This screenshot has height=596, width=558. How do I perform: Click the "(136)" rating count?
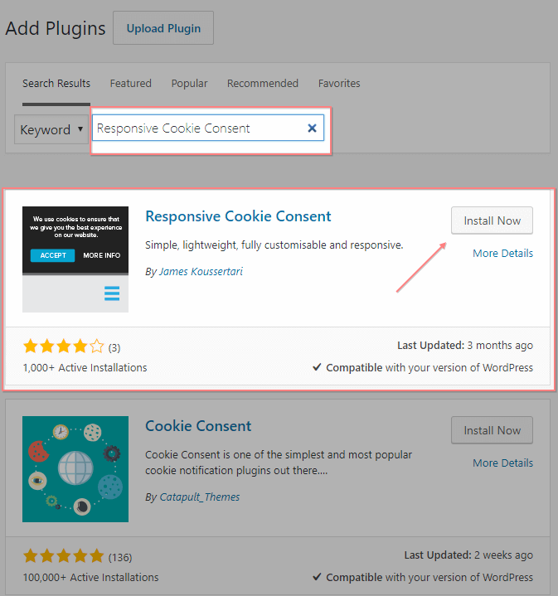[x=120, y=558]
